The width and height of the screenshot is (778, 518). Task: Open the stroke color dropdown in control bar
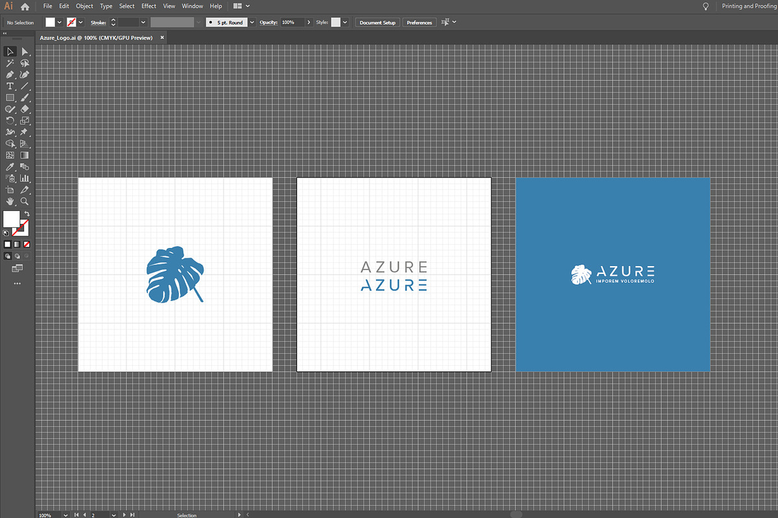[x=81, y=22]
